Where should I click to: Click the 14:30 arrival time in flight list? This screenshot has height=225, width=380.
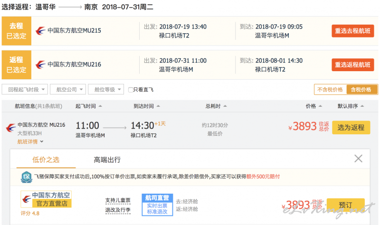(142, 126)
